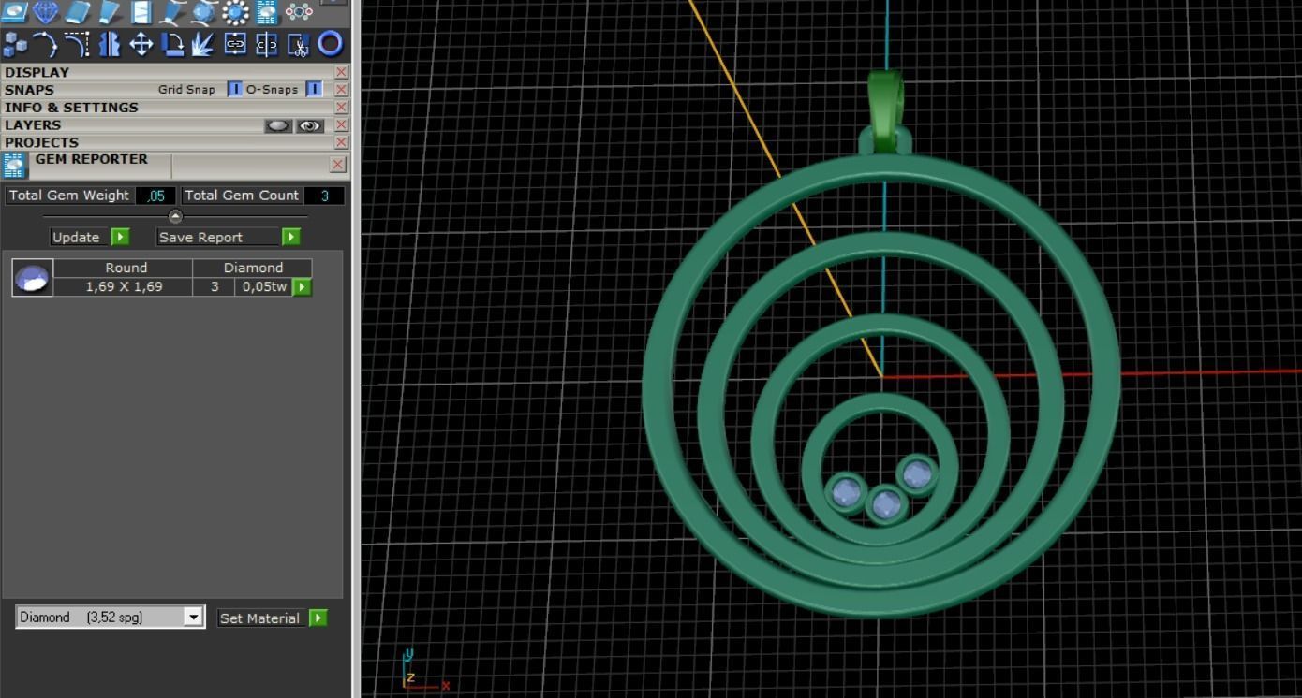Screen dimensions: 1302x698
Task: Click the explode burst icon
Action: [x=204, y=44]
